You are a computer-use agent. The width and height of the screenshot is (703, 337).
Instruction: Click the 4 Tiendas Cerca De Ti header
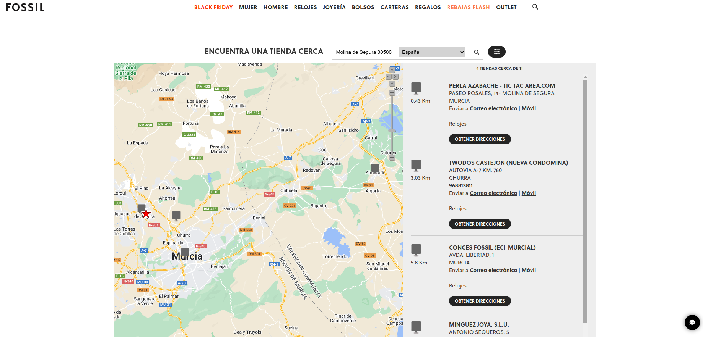point(499,68)
